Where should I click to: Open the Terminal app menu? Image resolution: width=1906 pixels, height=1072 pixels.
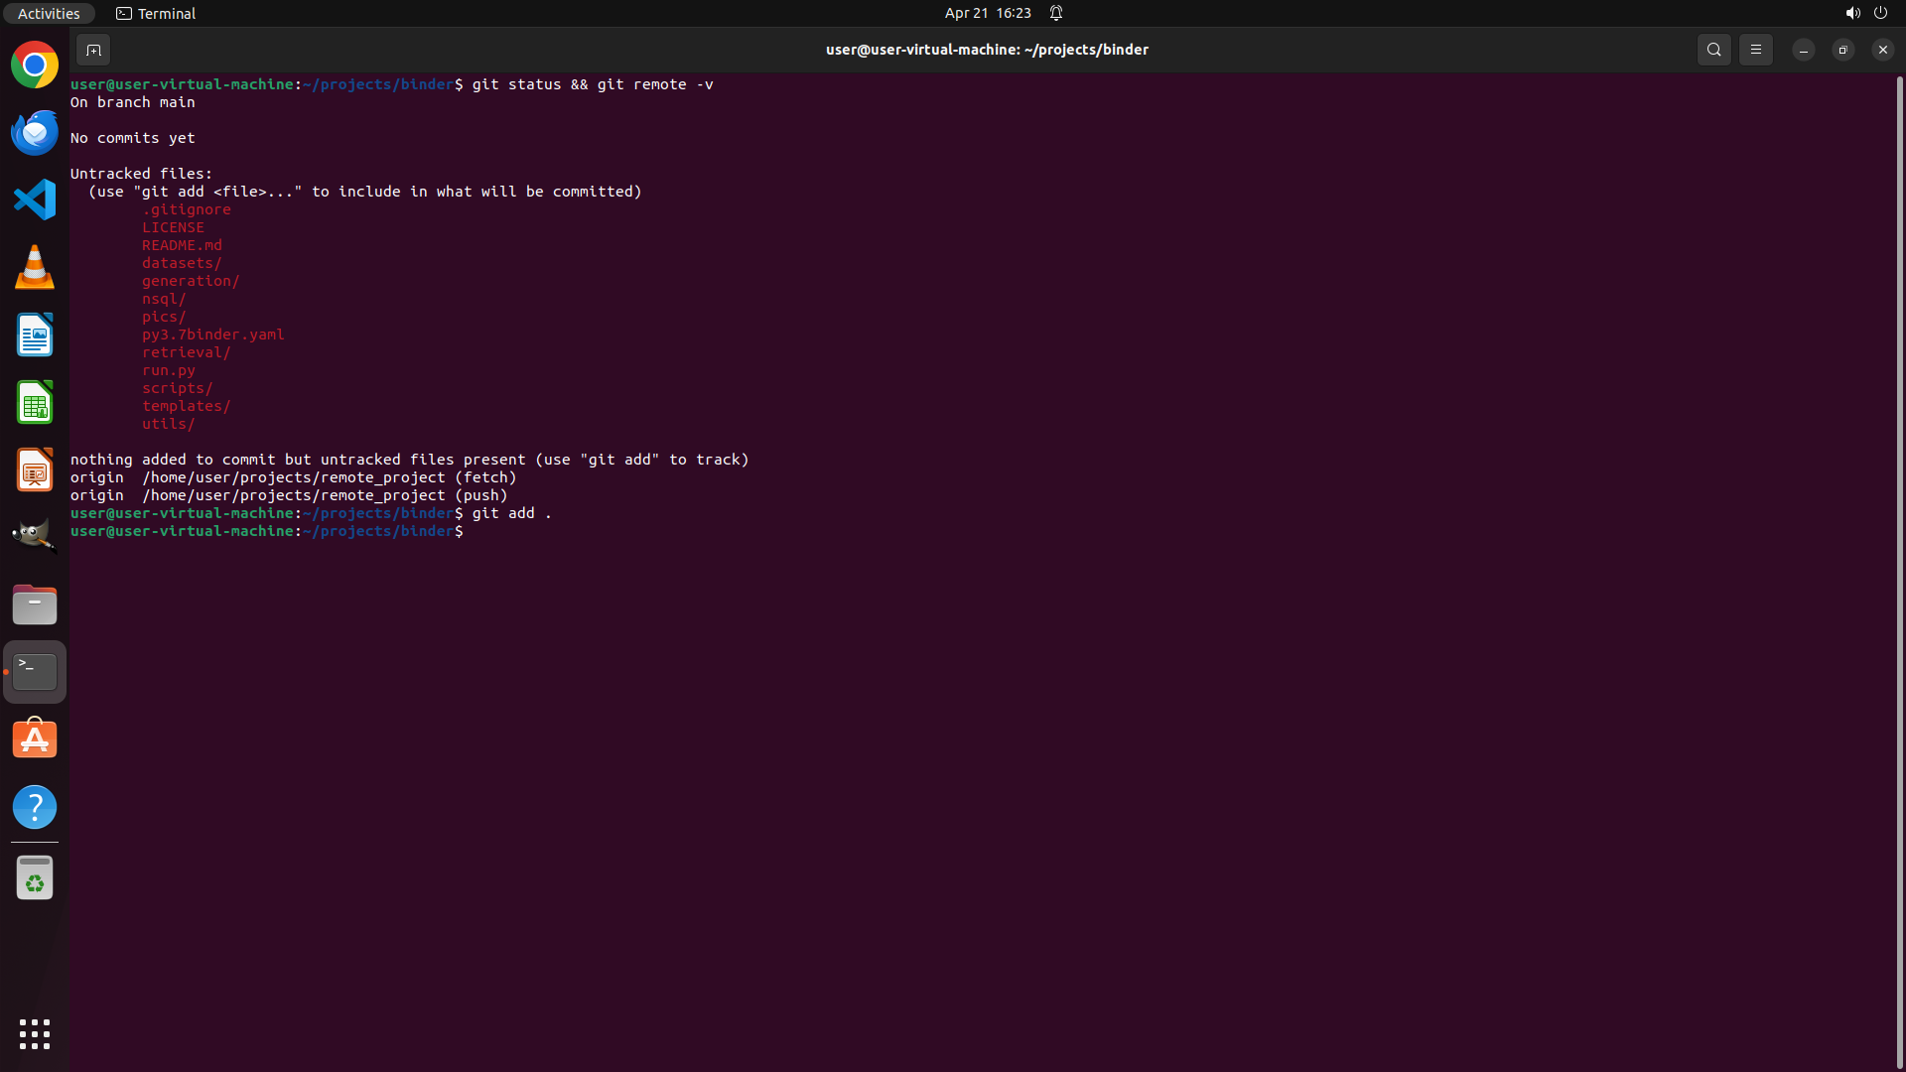pyautogui.click(x=156, y=13)
